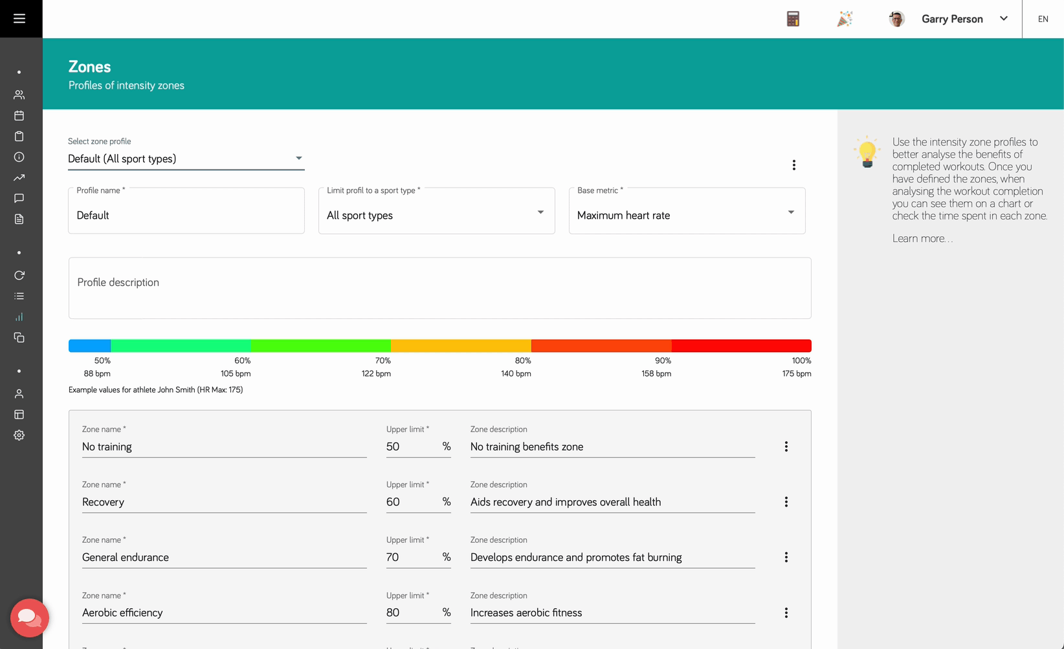Open the hamburger menu in the top-left corner
This screenshot has height=649, width=1064.
click(19, 19)
